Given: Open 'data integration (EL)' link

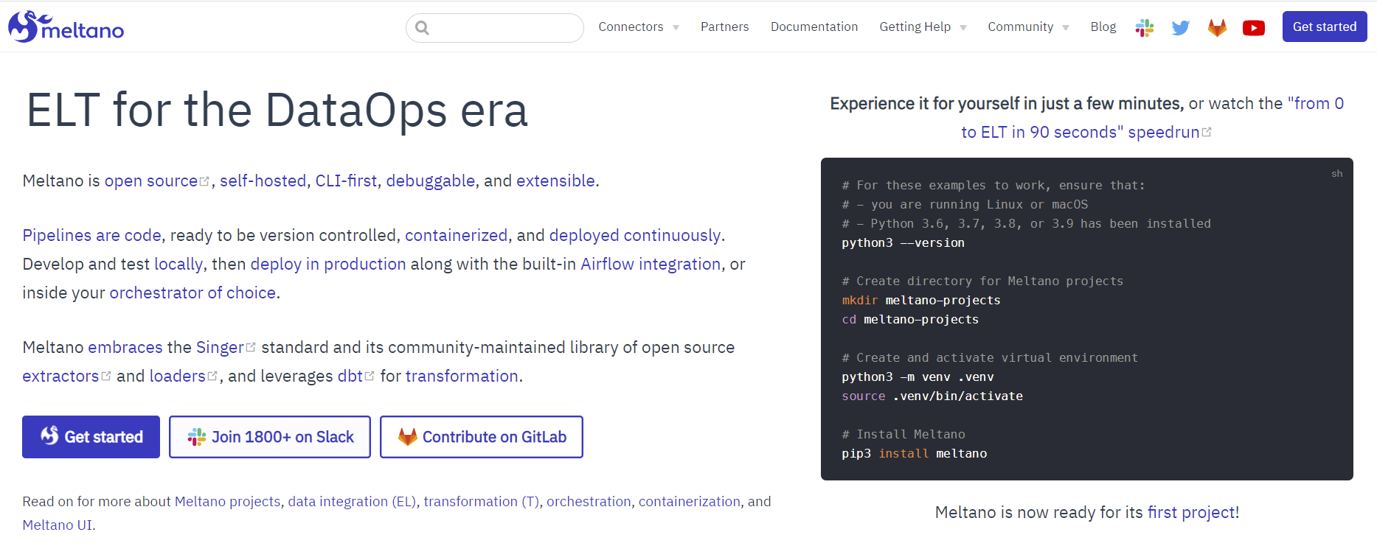Looking at the screenshot, I should click(x=352, y=501).
